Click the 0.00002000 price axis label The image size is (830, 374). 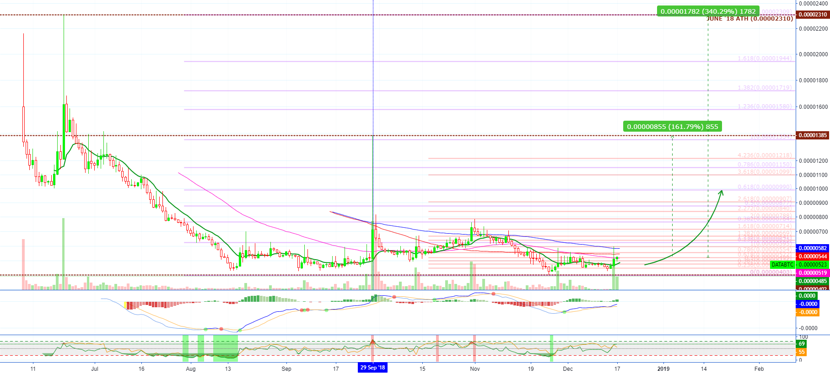(x=813, y=54)
